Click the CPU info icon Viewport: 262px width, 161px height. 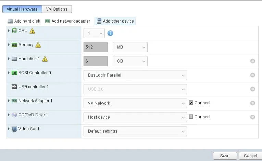click(110, 33)
